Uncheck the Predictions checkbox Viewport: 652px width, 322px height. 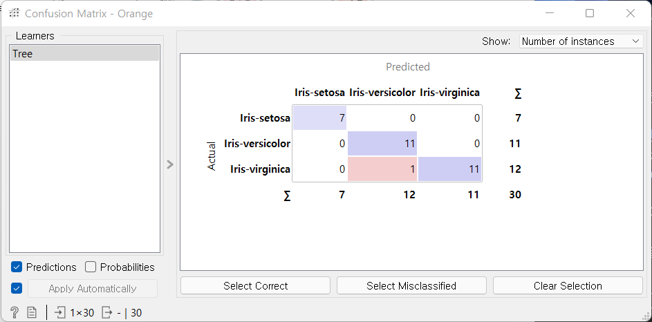17,267
